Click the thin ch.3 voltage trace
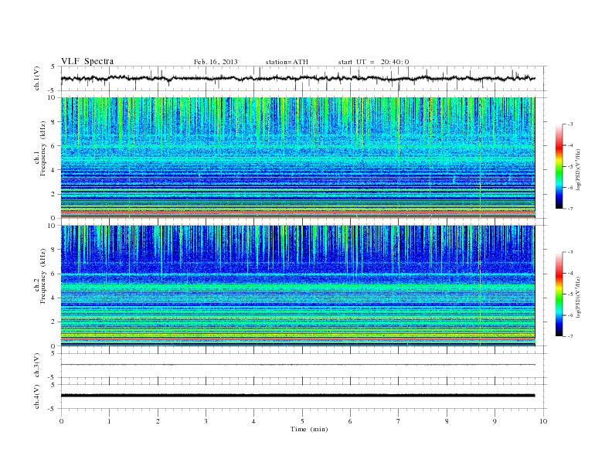Viewport: 612px width, 473px height. [297, 365]
